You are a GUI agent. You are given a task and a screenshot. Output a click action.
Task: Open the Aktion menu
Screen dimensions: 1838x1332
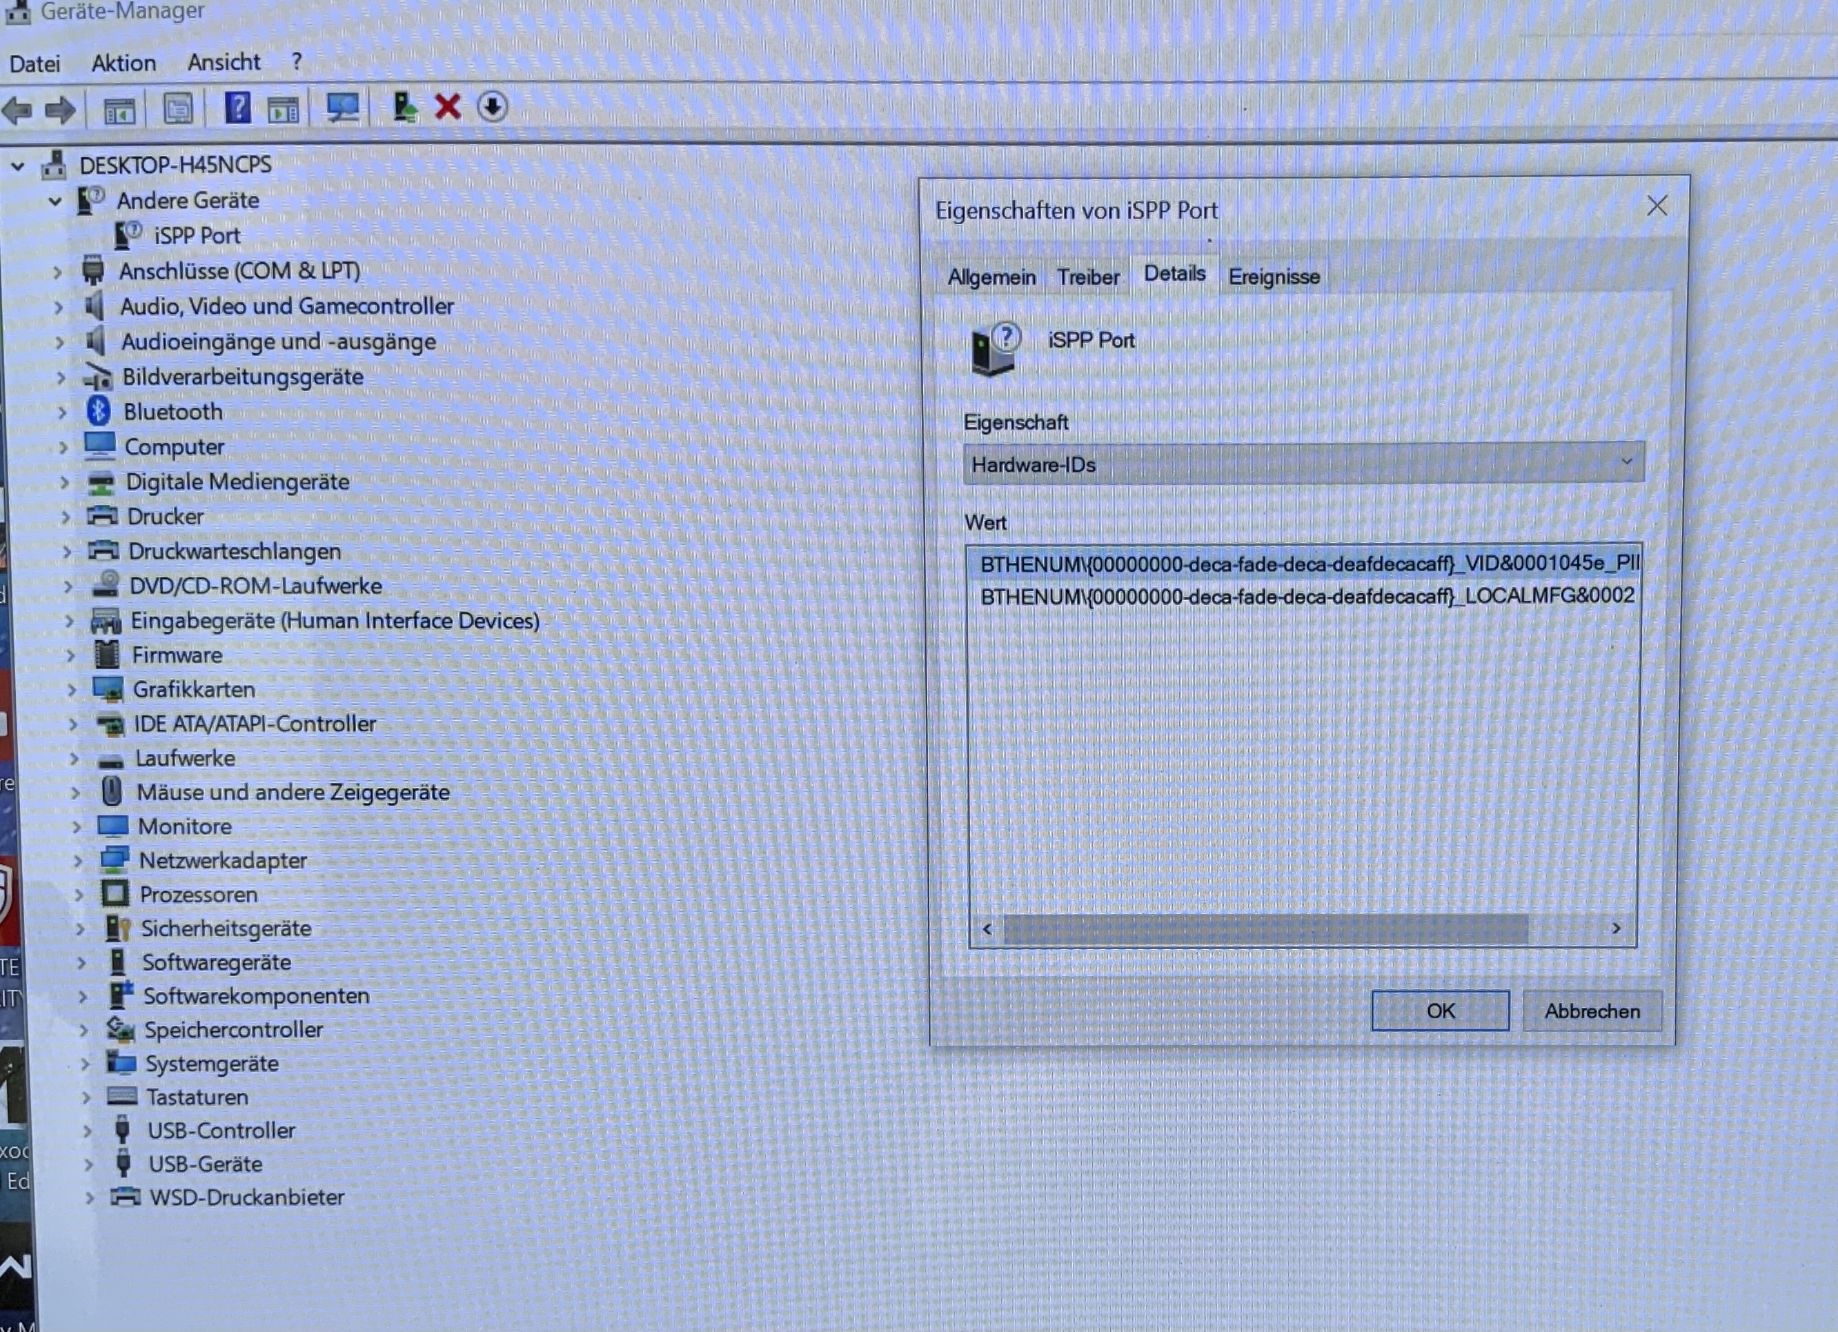click(x=123, y=63)
